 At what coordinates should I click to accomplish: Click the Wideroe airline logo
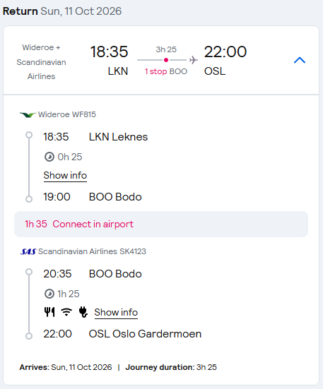(x=28, y=114)
